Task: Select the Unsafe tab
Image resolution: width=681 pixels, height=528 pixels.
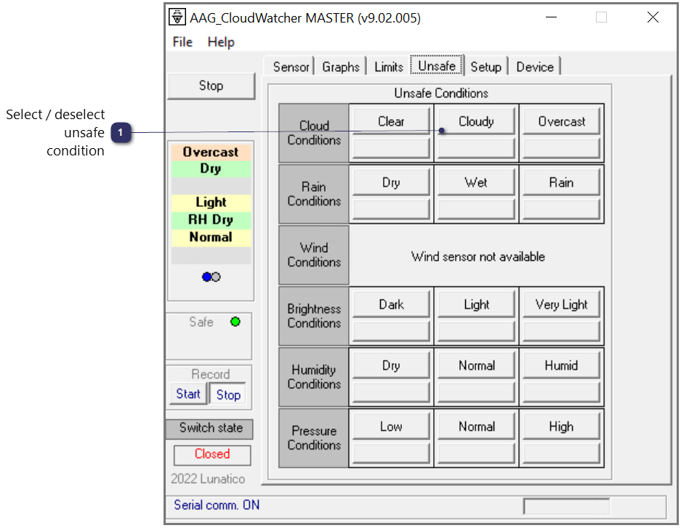Action: point(437,66)
